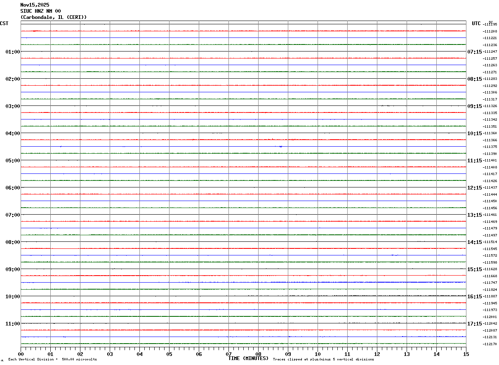Viewport: 499px width, 365px height.
Task: Click the DC offset value -111342
Action: tap(490, 120)
